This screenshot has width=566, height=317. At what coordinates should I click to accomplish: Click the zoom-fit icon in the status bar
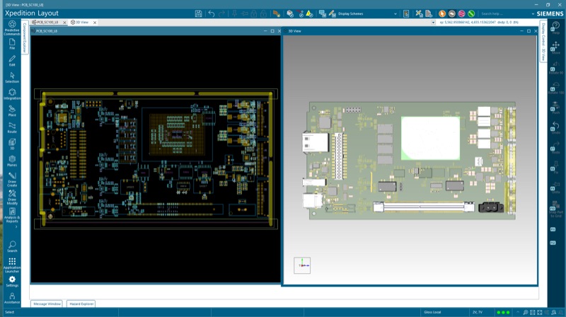(x=540, y=312)
